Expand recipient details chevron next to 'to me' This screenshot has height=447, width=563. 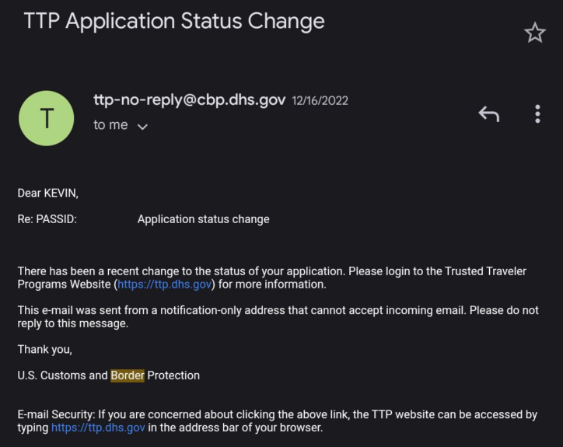pos(142,126)
